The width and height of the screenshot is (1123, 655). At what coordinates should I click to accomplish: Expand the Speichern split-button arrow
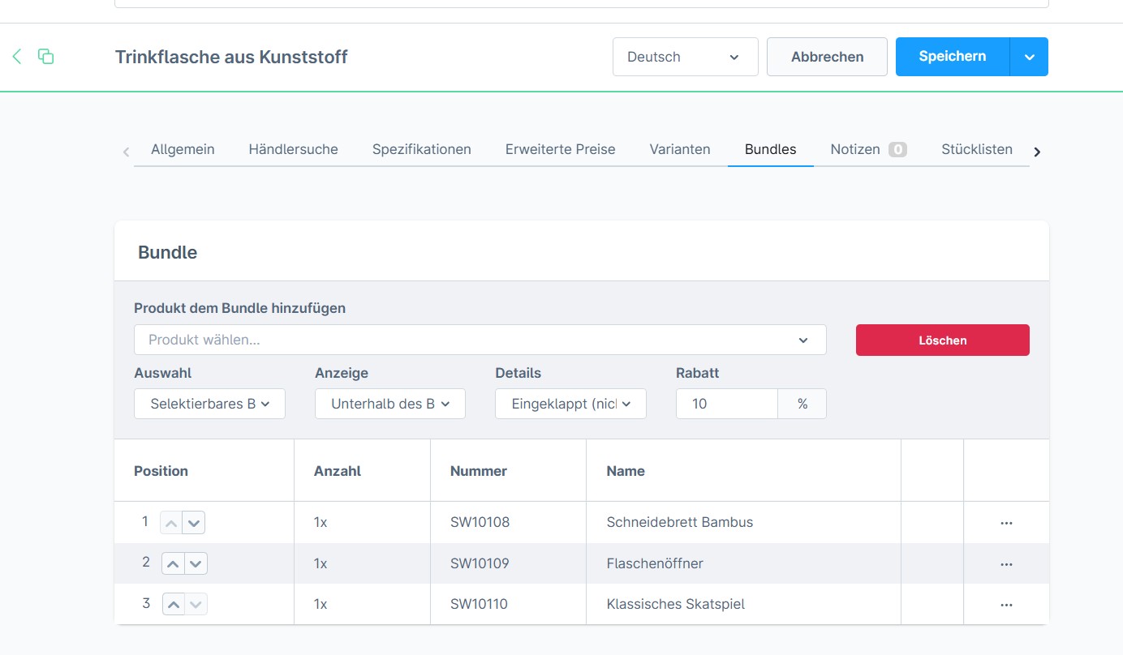tap(1029, 57)
